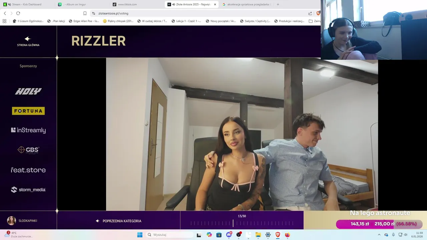Click the 13/30 progress timeline bar
This screenshot has width=427, height=240.
pos(242,223)
